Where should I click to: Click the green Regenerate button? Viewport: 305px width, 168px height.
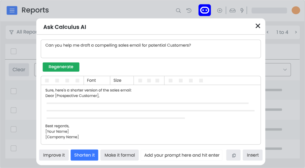[x=61, y=67]
